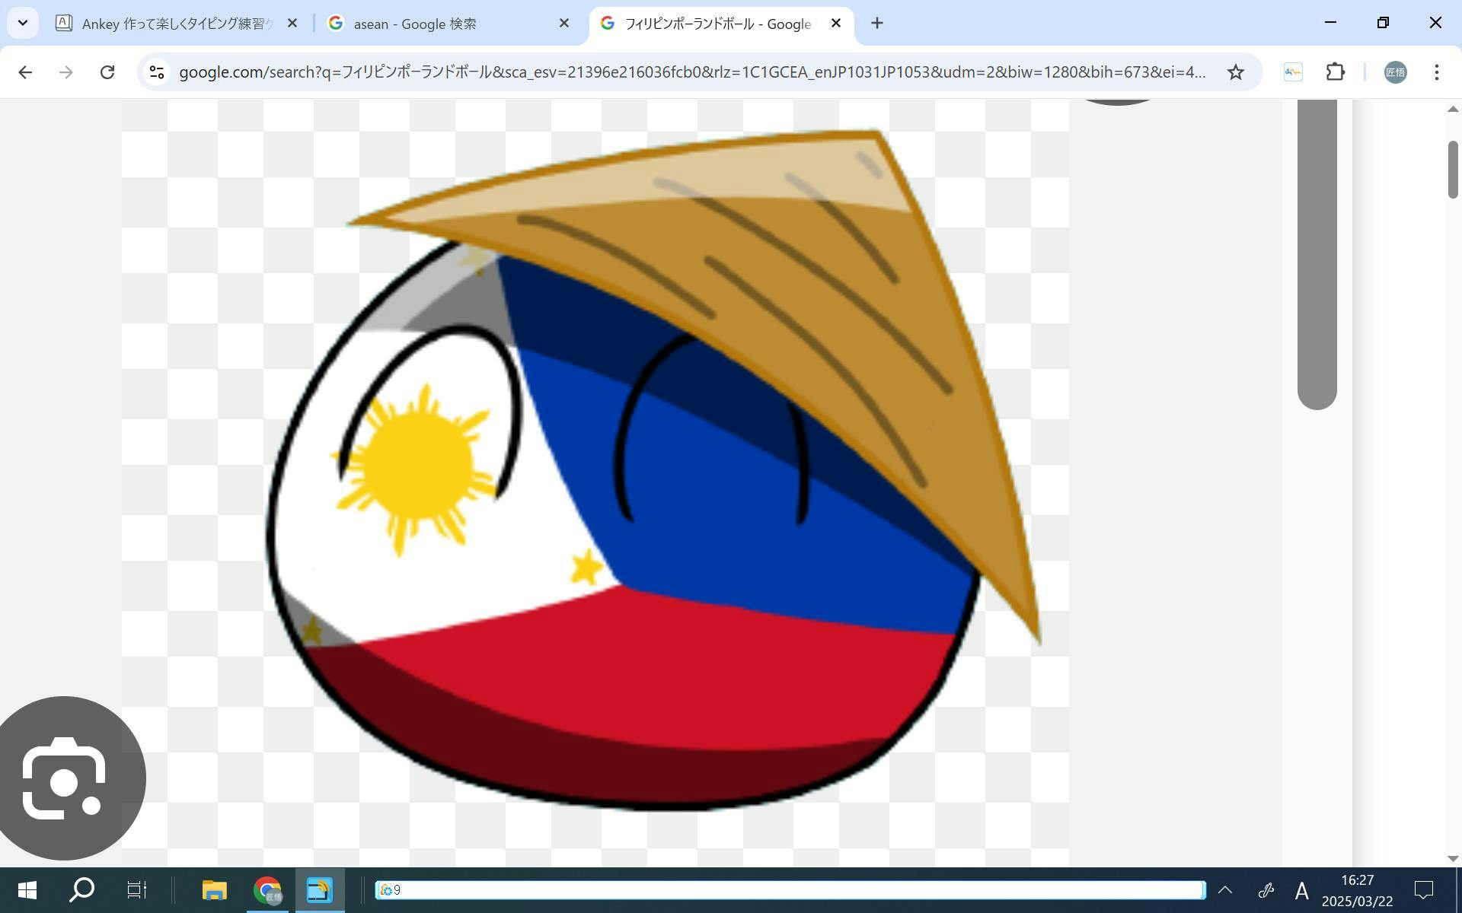Open Chrome's three-dot menu
Viewport: 1462px width, 913px height.
click(x=1436, y=72)
